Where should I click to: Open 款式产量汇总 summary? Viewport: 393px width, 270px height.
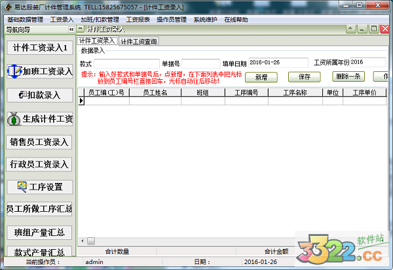(39, 251)
